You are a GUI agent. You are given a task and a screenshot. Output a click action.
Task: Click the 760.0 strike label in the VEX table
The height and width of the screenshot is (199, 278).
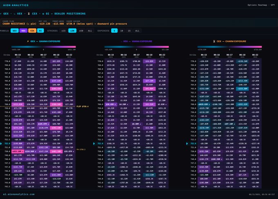[100, 104]
